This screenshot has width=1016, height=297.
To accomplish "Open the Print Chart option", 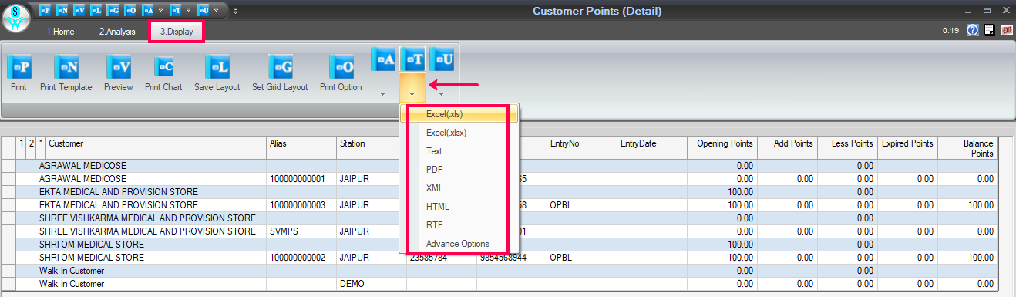I will pyautogui.click(x=164, y=68).
